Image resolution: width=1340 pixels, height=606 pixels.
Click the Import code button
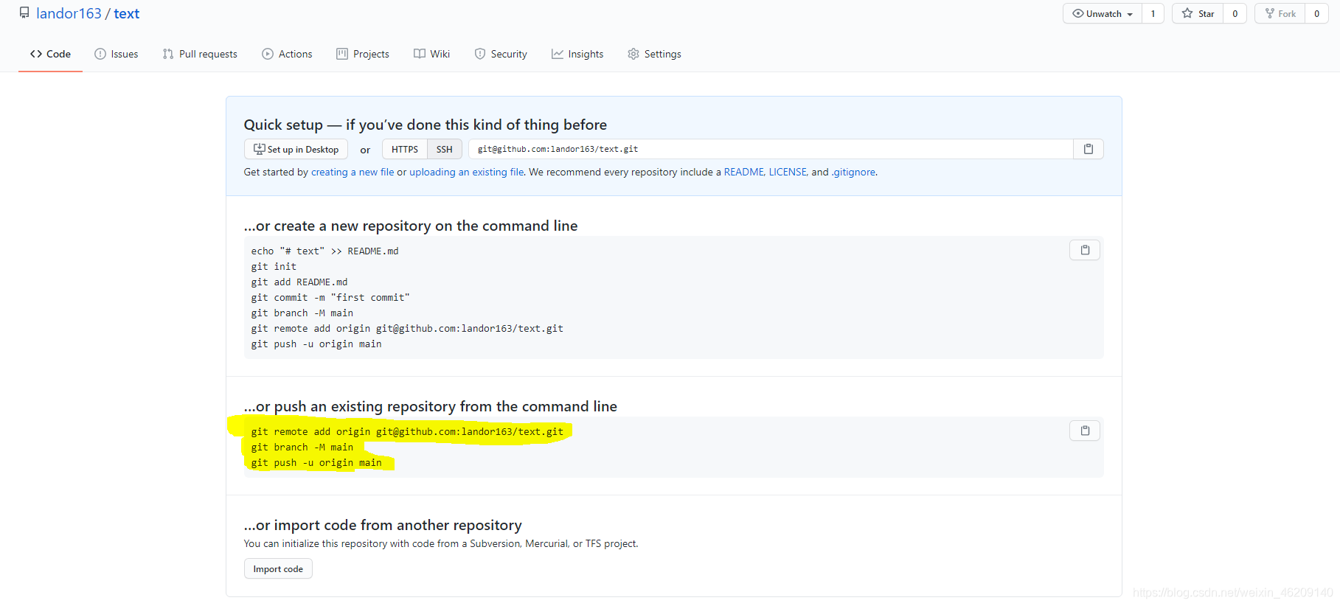[278, 568]
